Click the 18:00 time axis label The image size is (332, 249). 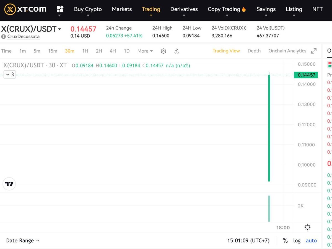pos(283,227)
